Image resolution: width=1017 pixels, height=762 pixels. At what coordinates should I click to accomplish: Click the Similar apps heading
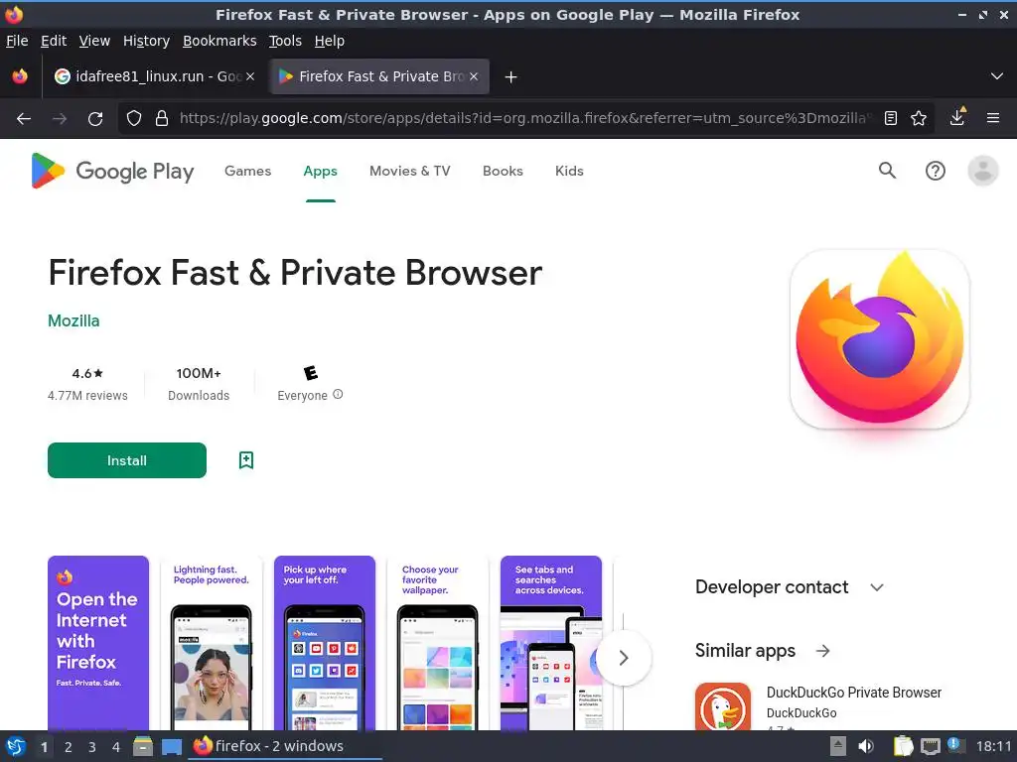coord(745,651)
